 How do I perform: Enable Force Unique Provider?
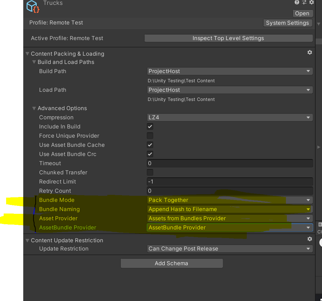150,136
